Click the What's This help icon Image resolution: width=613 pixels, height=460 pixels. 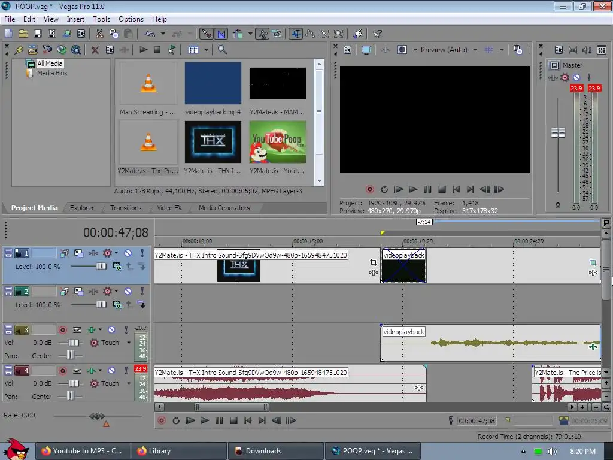coord(377,34)
